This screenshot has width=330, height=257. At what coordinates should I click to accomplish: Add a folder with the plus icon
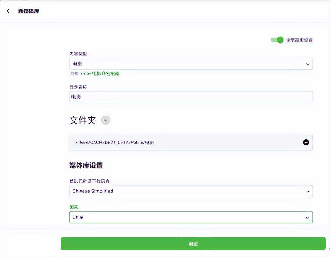106,120
